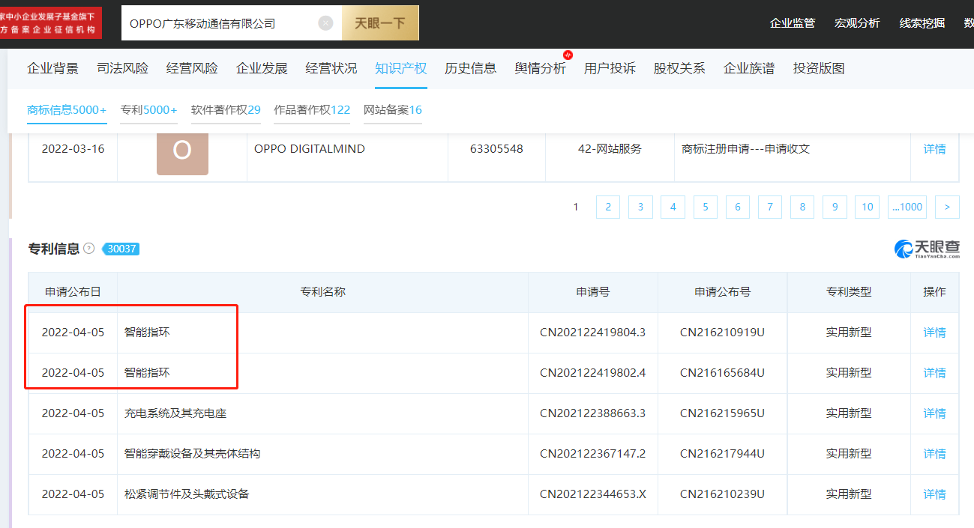
Task: Select the 网站备案 16 sub-tab
Action: click(393, 110)
